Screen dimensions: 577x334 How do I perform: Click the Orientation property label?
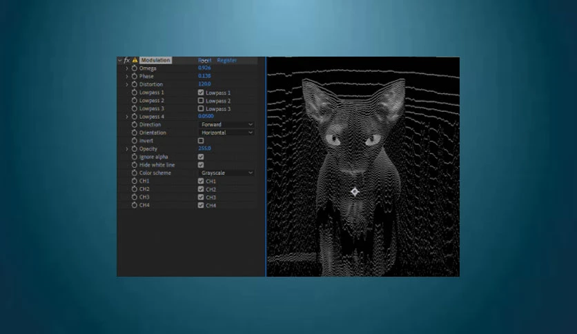click(153, 132)
